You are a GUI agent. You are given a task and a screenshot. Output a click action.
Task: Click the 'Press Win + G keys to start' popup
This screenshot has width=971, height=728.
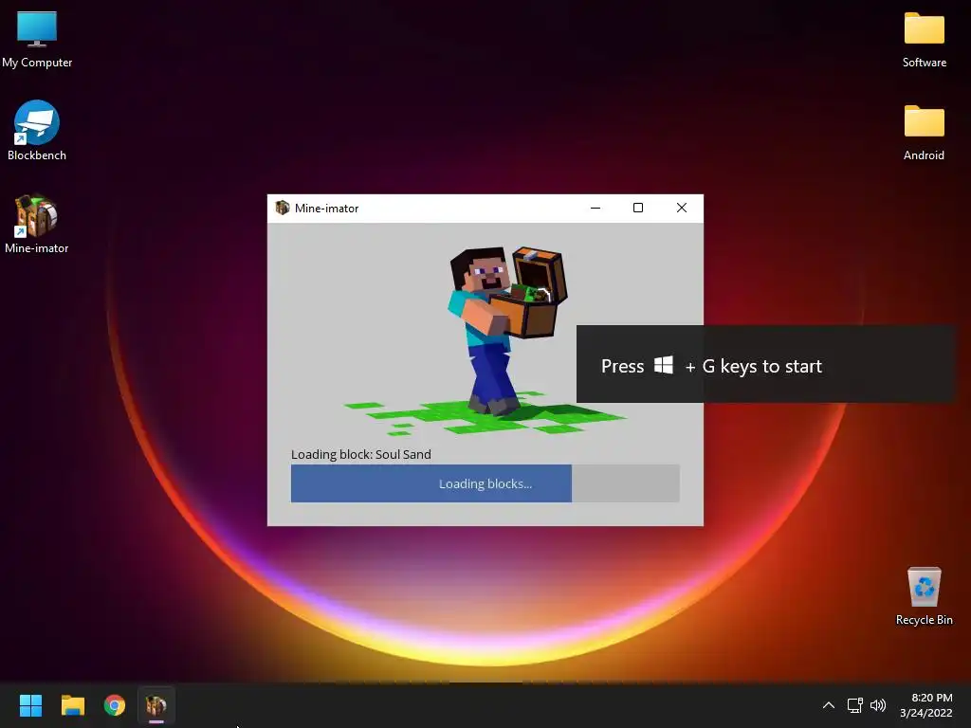[x=766, y=364]
